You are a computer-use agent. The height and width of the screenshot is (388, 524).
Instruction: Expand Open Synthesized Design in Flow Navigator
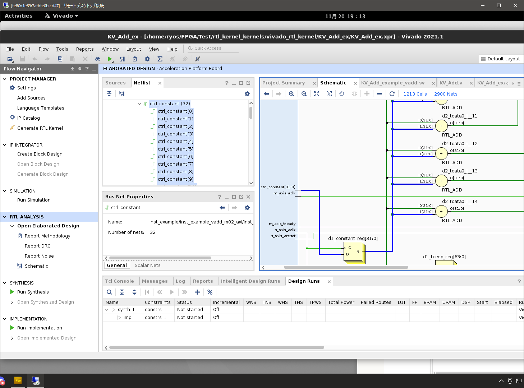click(x=12, y=302)
